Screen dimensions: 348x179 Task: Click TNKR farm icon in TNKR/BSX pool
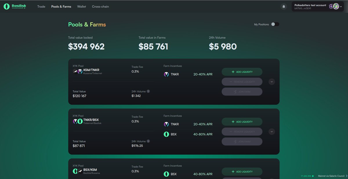coord(166,124)
